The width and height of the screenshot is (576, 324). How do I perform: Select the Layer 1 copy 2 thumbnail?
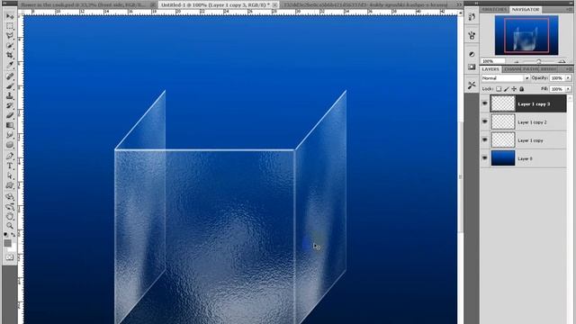503,121
